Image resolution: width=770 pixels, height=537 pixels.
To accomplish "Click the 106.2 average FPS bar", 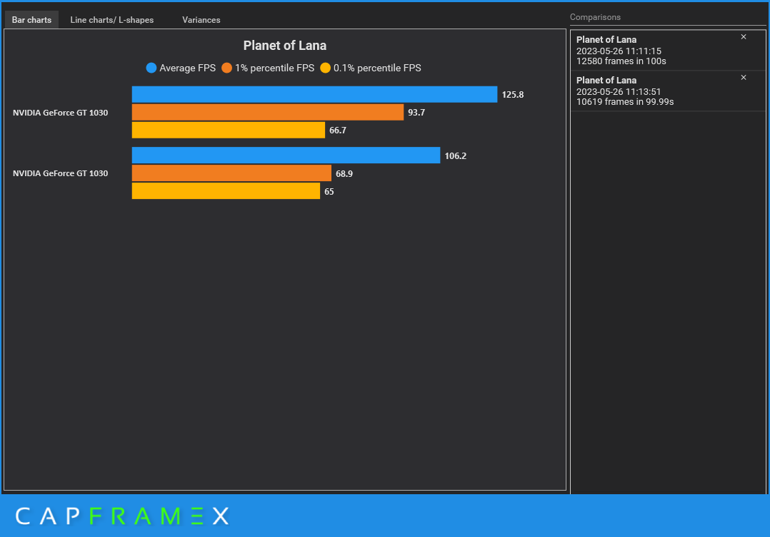I will pyautogui.click(x=286, y=155).
